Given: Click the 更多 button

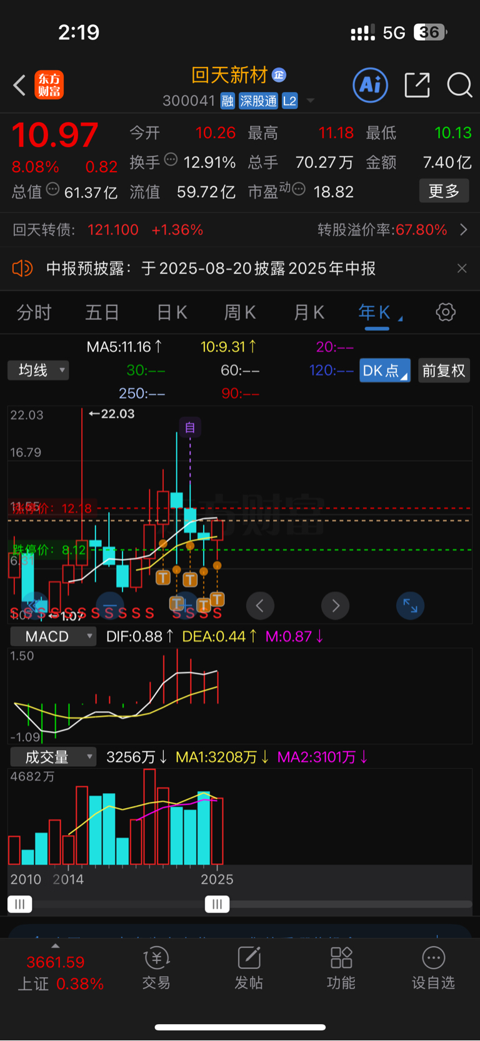Looking at the screenshot, I should [x=444, y=191].
